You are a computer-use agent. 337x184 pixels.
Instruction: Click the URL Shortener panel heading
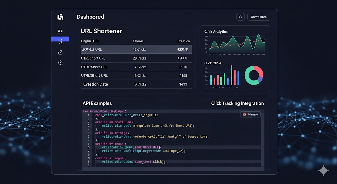pyautogui.click(x=101, y=31)
